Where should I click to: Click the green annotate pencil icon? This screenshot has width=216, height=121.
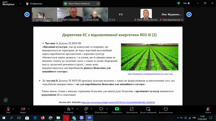point(6,100)
